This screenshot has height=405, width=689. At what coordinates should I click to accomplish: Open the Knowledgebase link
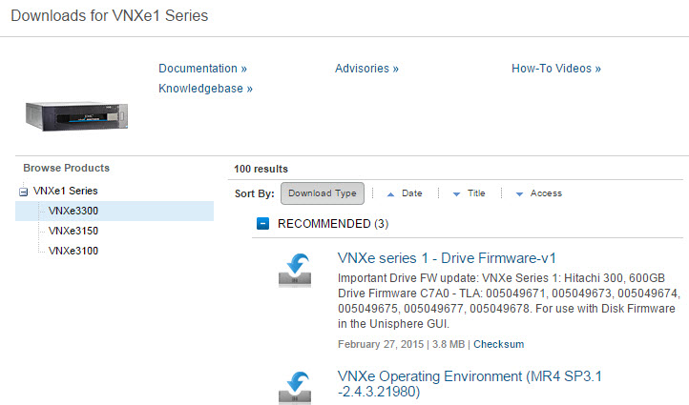[x=205, y=89]
